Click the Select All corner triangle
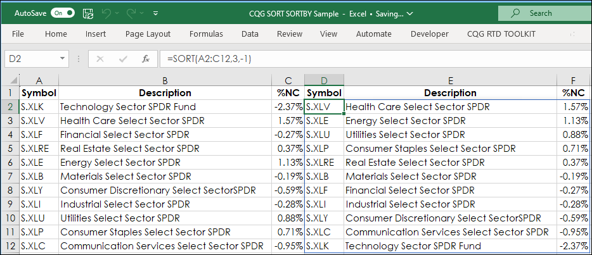Image resolution: width=592 pixels, height=255 pixels. click(10, 80)
